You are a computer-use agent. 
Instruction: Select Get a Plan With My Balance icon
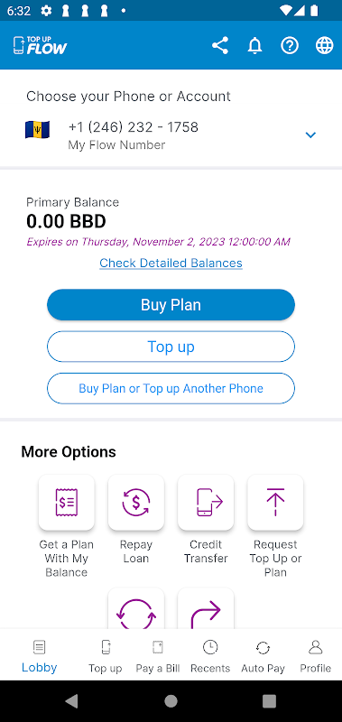pos(66,503)
